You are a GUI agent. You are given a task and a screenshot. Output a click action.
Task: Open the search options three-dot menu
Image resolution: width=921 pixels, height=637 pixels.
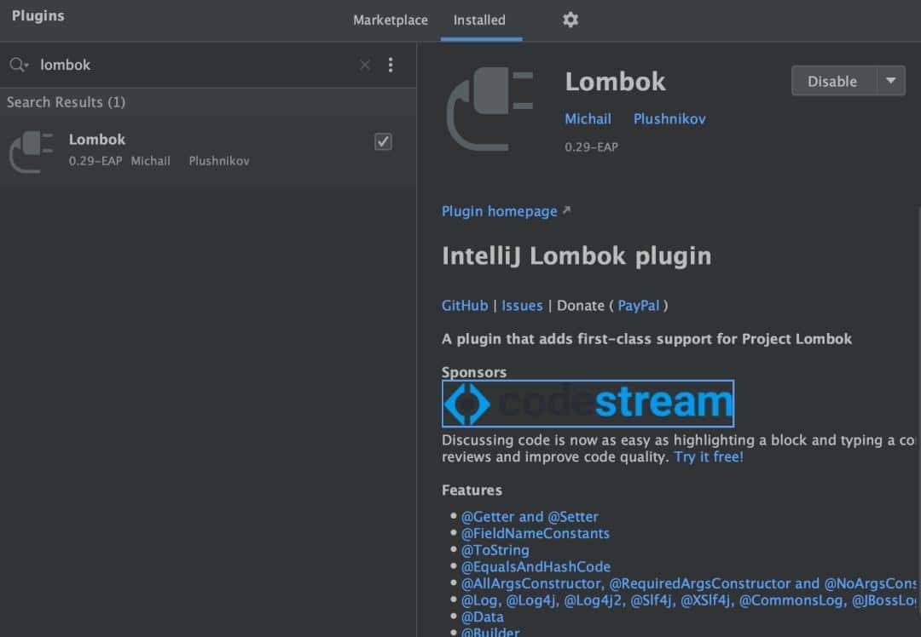pyautogui.click(x=391, y=65)
